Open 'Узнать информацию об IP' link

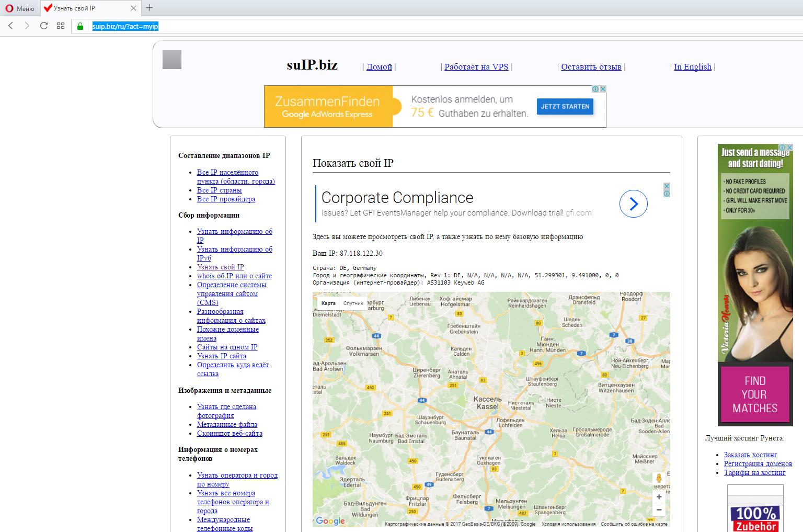235,236
